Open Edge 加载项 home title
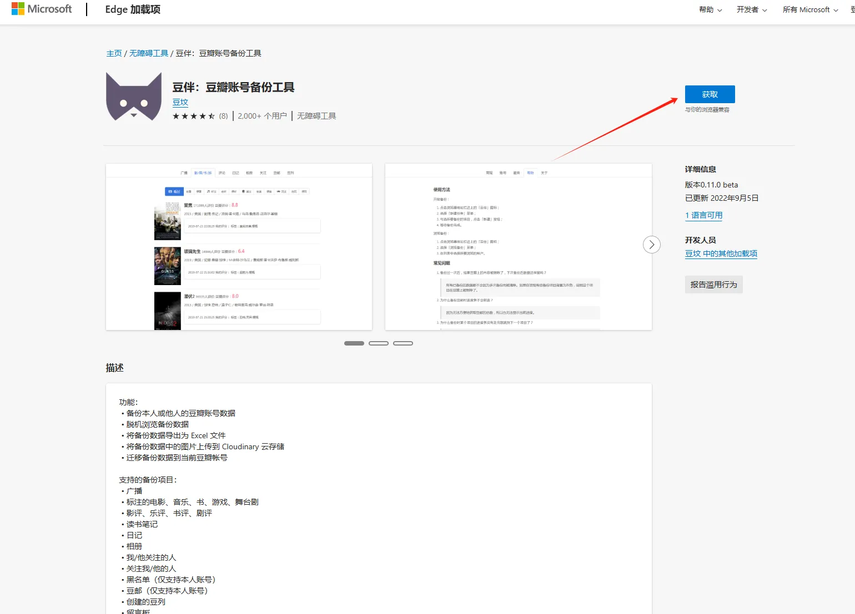The width and height of the screenshot is (855, 614). 133,9
